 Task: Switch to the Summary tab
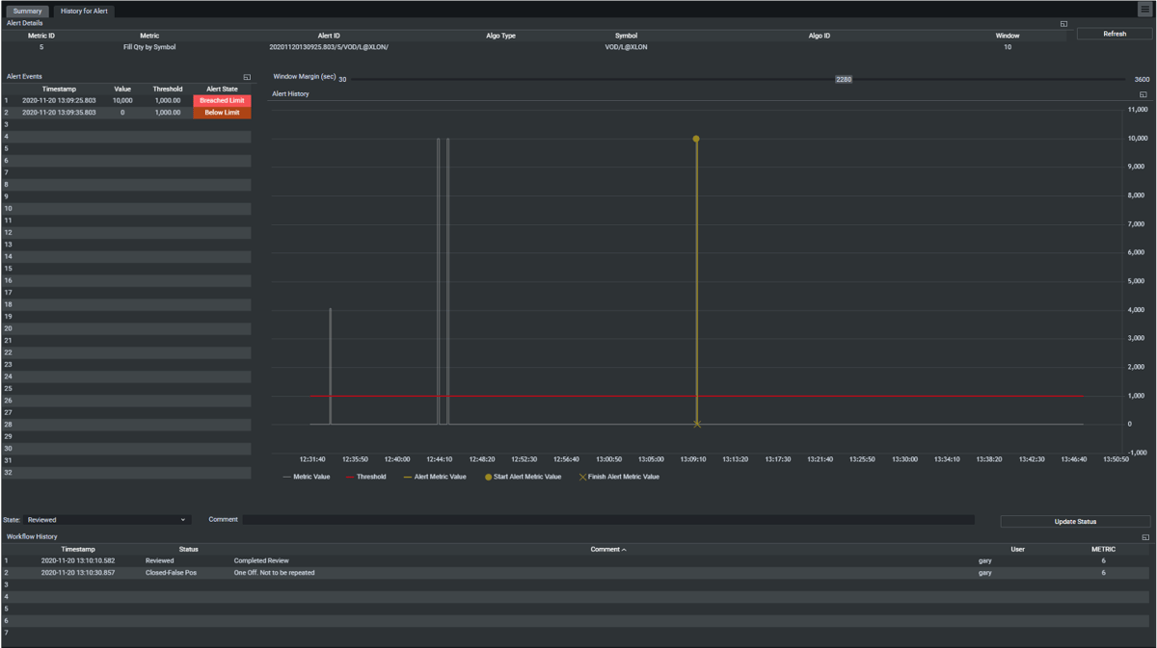27,11
